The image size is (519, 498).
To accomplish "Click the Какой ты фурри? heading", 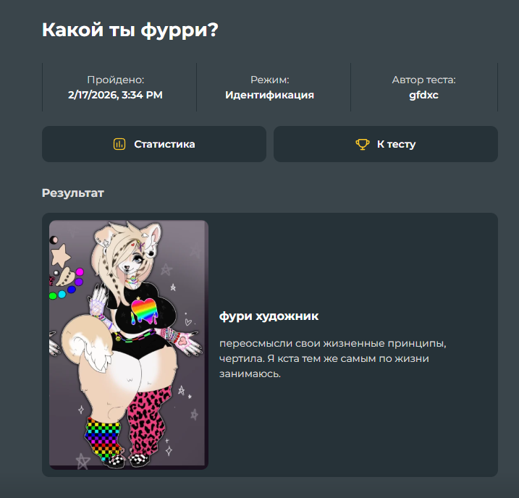I will [x=130, y=30].
